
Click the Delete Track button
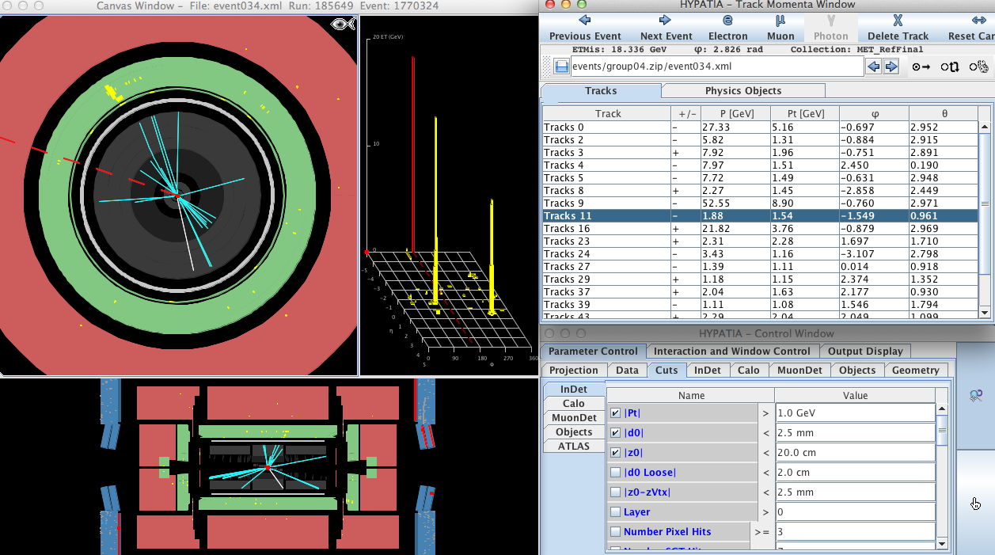click(898, 28)
